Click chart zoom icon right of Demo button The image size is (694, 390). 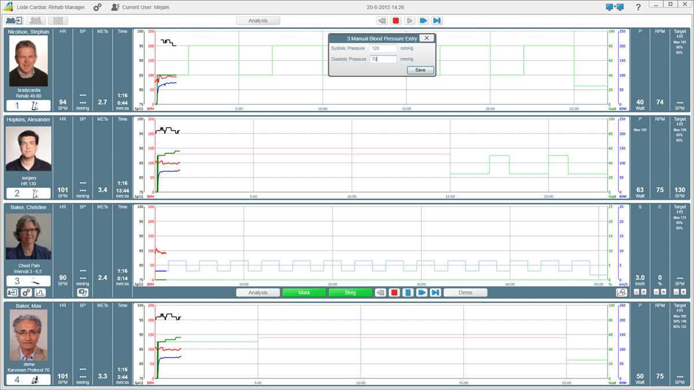coord(622,292)
